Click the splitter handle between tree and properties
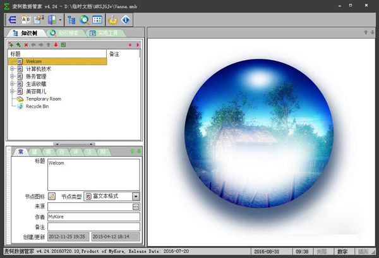 pyautogui.click(x=74, y=144)
